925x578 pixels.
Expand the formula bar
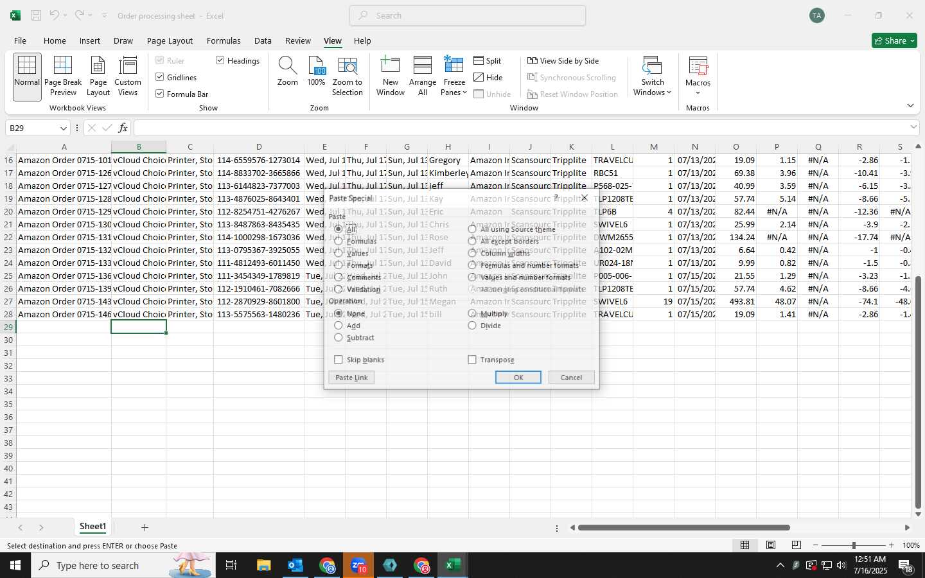coord(914,128)
